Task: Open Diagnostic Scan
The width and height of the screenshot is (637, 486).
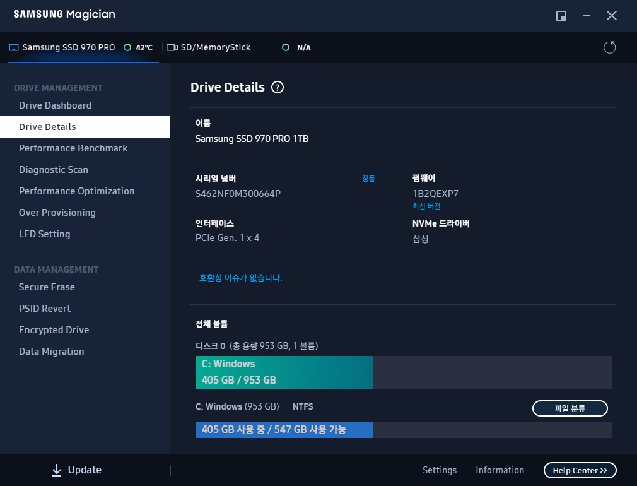Action: coord(54,170)
